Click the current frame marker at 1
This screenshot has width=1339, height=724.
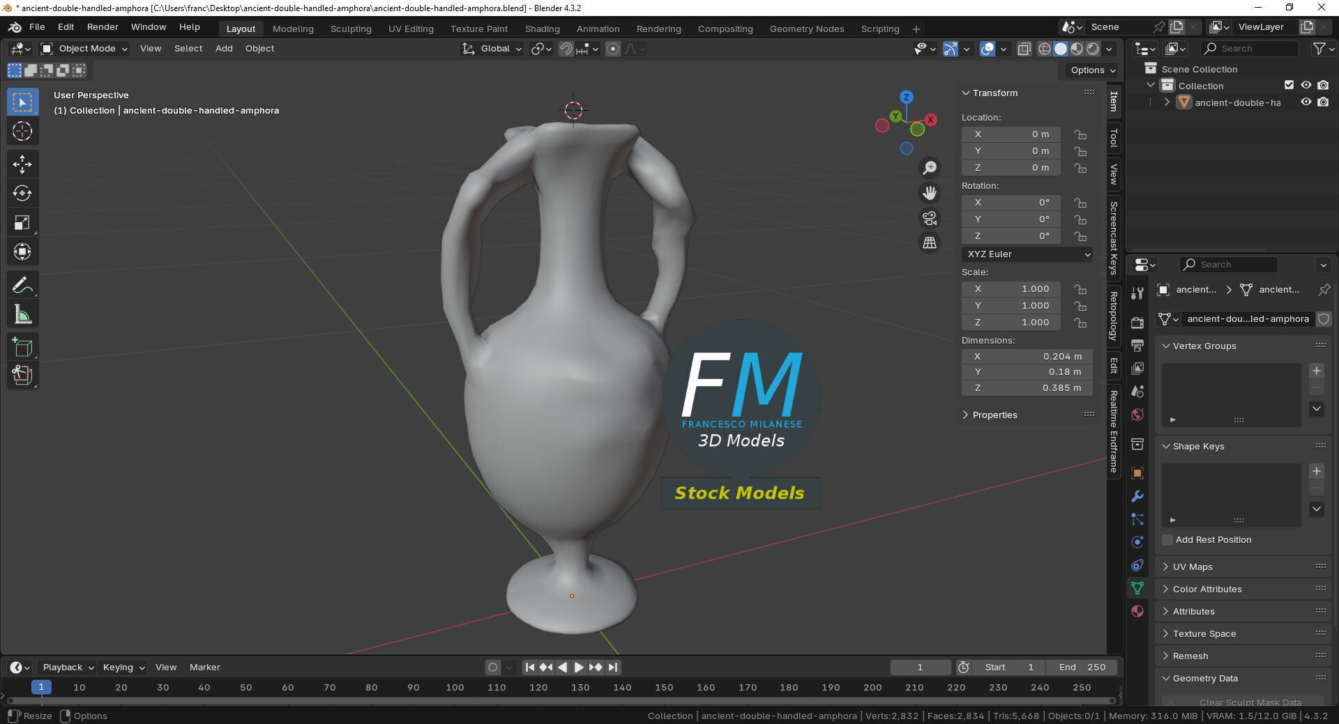tap(41, 688)
